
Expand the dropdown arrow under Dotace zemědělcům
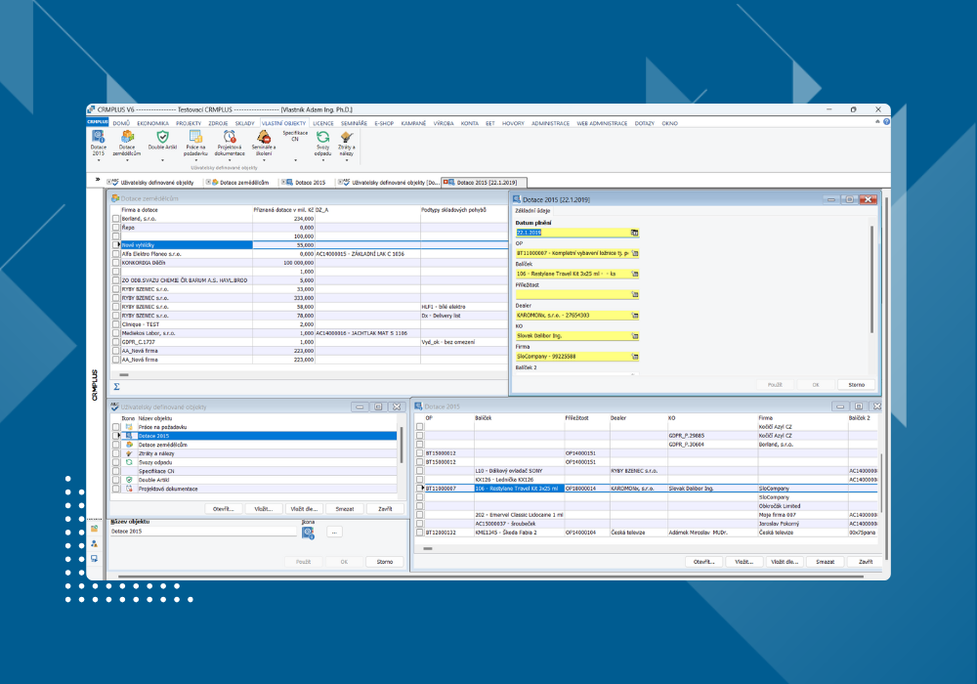pos(127,160)
